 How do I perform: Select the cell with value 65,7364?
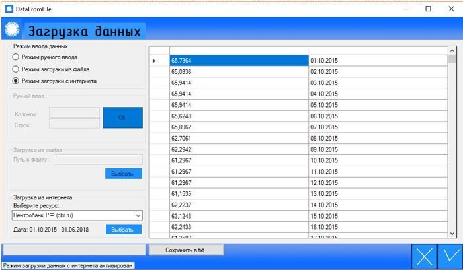coord(239,61)
